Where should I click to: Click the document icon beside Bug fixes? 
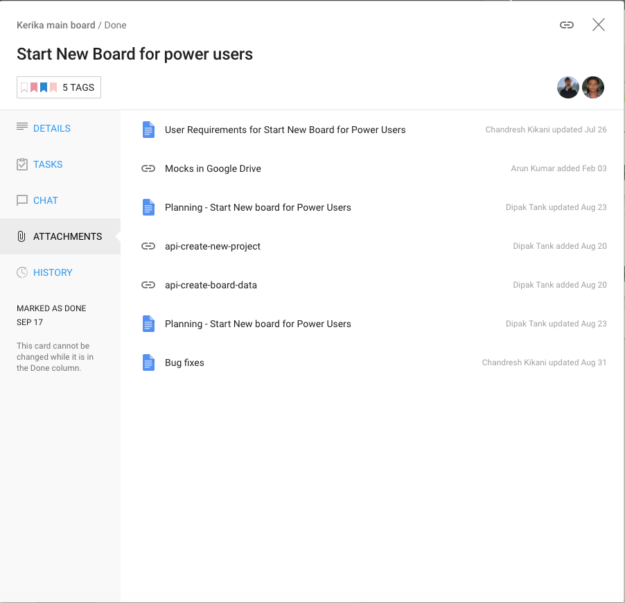click(148, 362)
